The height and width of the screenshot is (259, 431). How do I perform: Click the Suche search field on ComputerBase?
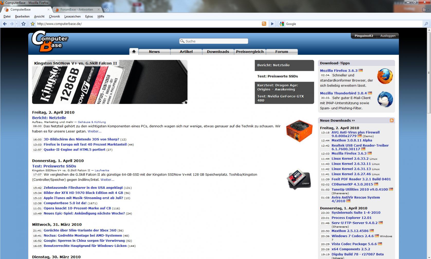(214, 41)
